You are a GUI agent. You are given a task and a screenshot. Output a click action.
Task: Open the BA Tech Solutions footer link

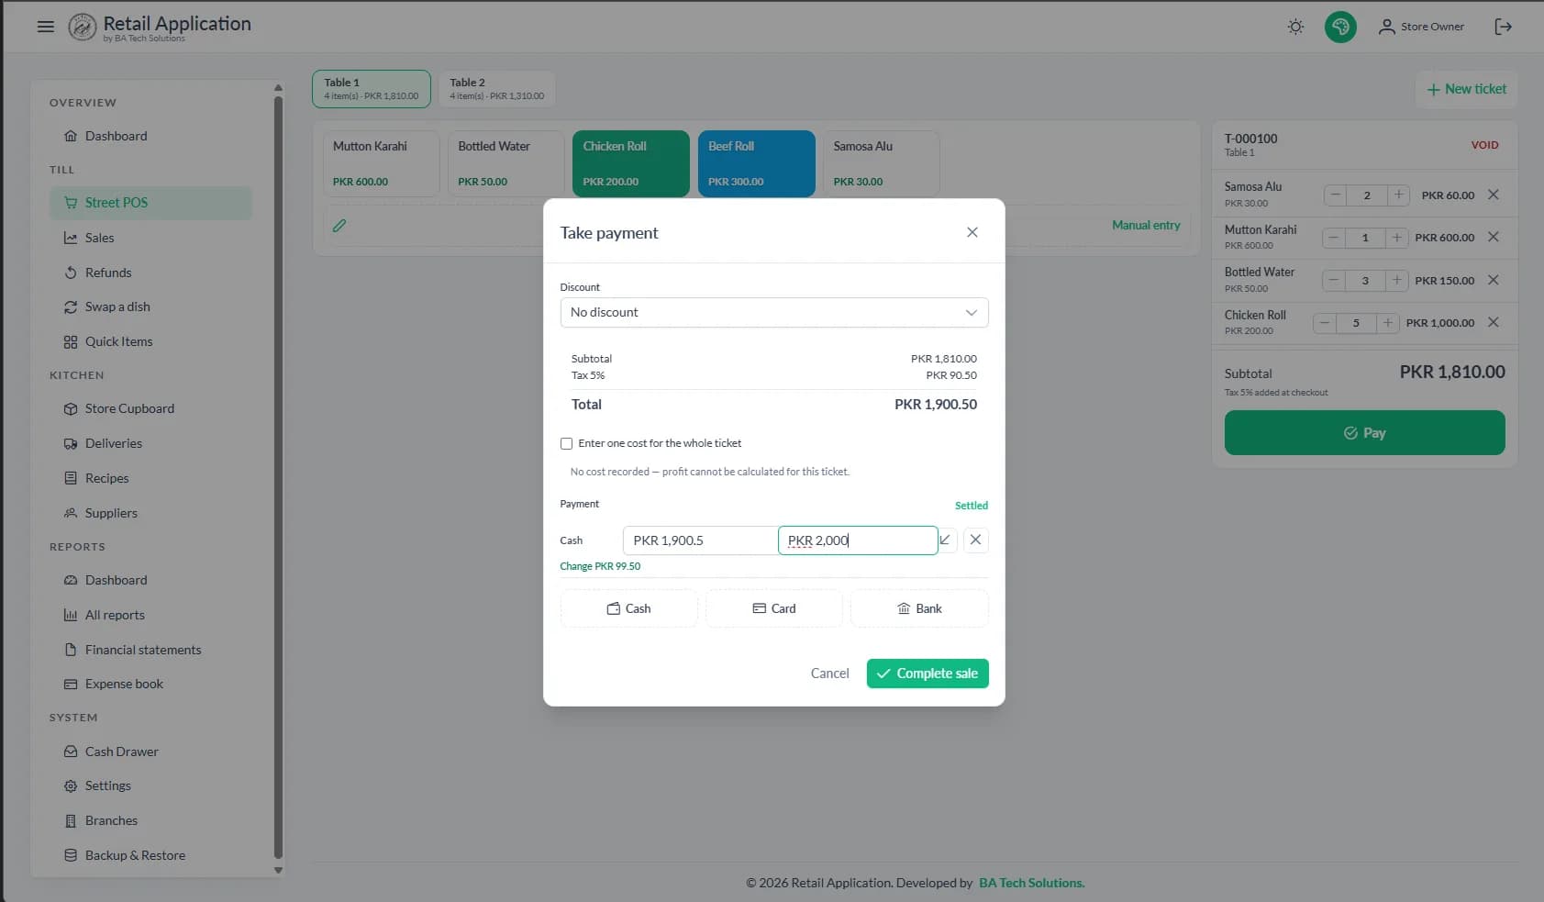(x=1031, y=883)
